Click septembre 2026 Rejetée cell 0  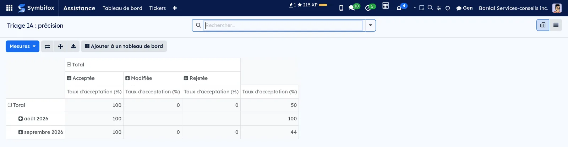click(x=211, y=132)
